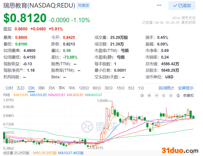Click the chart reset (undo arrow) icon
203x156 pixels.
tap(142, 95)
